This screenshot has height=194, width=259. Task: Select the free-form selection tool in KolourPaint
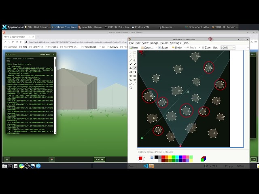pos(131,53)
